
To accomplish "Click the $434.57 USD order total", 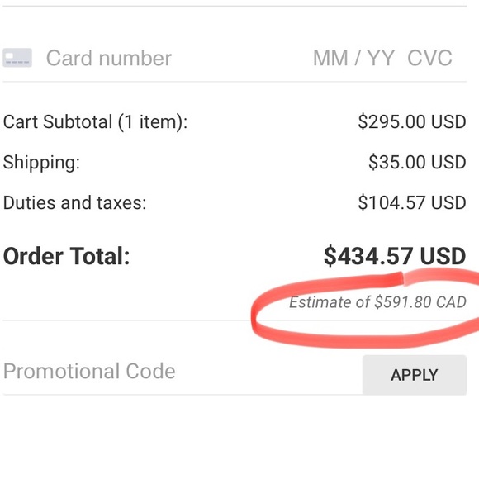I will pos(395,256).
